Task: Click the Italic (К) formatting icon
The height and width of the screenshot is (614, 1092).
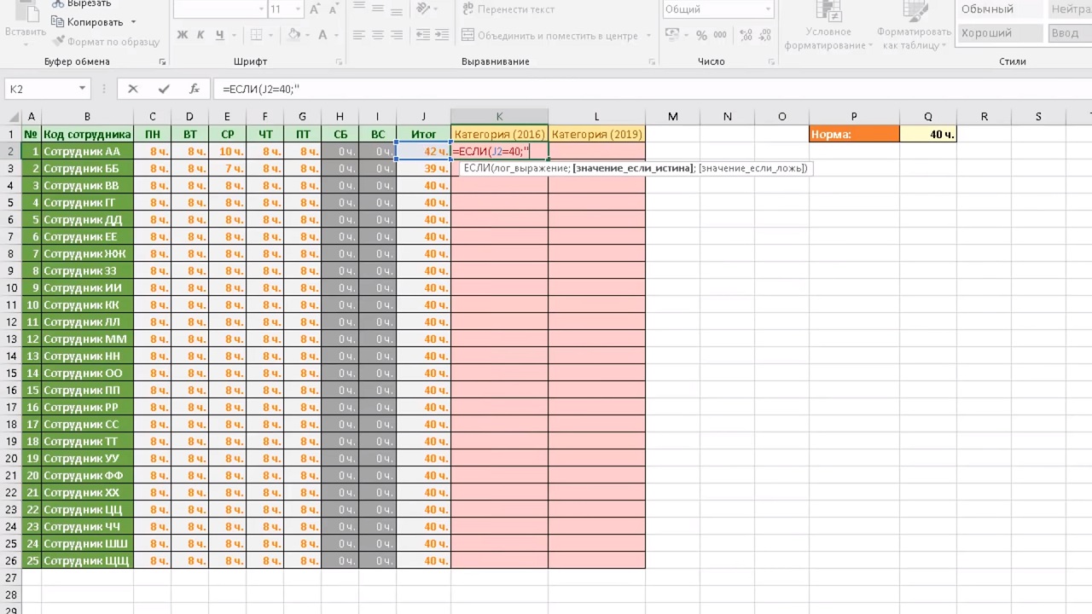Action: [x=201, y=36]
